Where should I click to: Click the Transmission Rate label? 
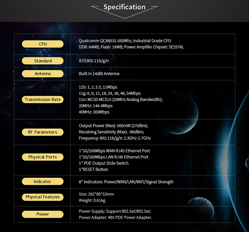pyautogui.click(x=43, y=99)
